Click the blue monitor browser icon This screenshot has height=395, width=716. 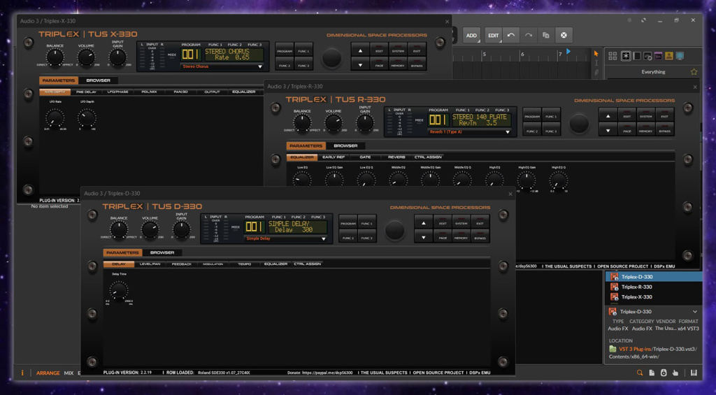[x=680, y=56]
